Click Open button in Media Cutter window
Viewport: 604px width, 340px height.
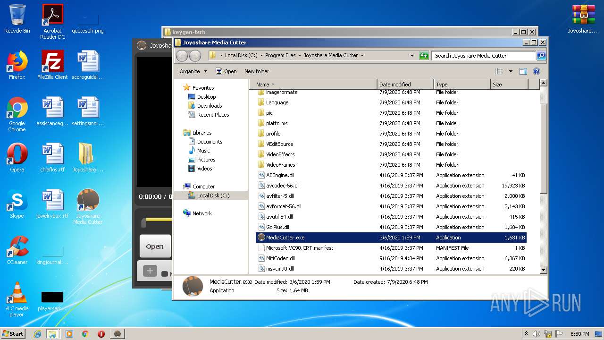pos(155,246)
